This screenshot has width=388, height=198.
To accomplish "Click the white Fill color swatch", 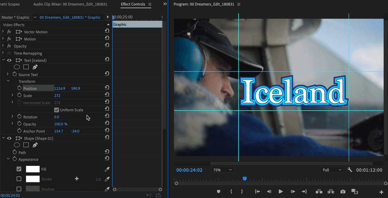I will [x=32, y=169].
